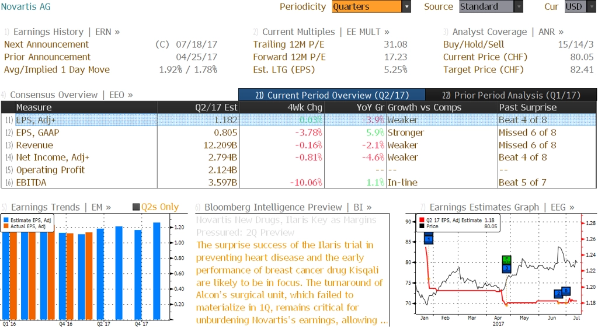Open the currency USD combo box

(x=580, y=6)
